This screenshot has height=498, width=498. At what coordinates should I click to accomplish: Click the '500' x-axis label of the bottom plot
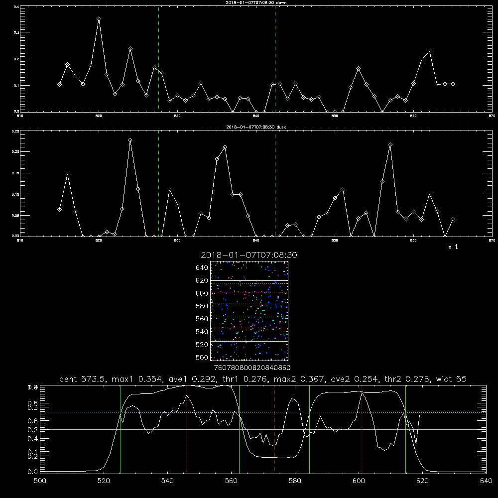[40, 481]
